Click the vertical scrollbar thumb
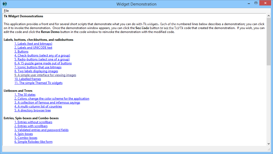This screenshot has width=273, height=154. point(269,42)
